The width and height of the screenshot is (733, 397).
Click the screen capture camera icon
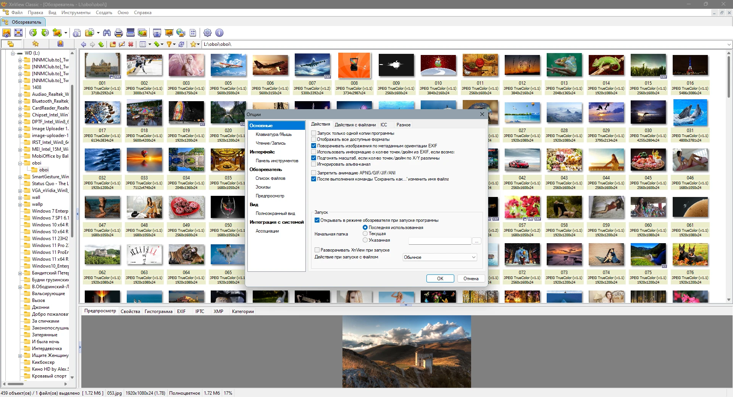point(157,33)
